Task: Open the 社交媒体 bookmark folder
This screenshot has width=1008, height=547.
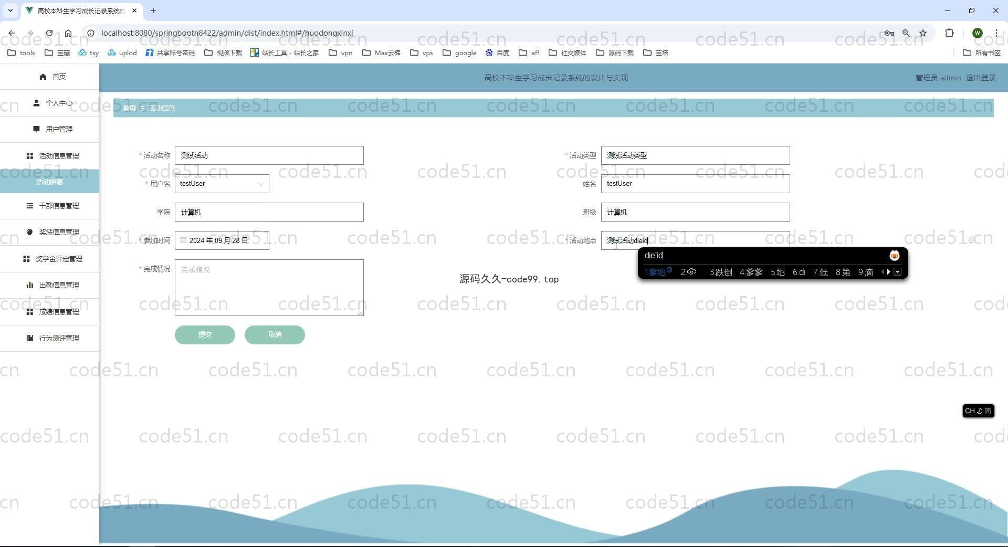Action: click(568, 52)
